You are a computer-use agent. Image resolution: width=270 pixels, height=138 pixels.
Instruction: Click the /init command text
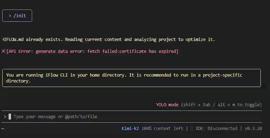20,16
